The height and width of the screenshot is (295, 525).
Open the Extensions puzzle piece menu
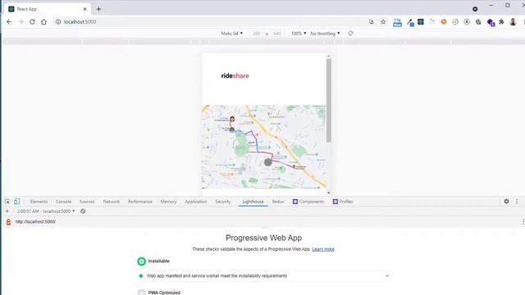(501, 22)
